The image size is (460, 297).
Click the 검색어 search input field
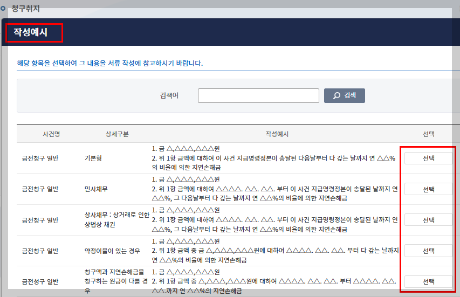point(258,95)
